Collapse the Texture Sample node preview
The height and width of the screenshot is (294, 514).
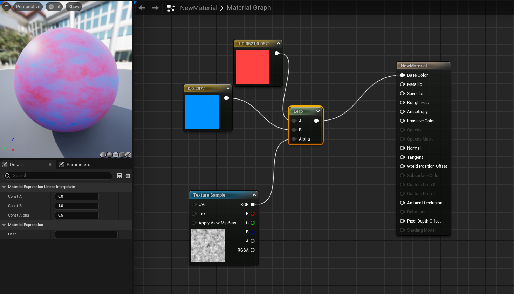point(254,195)
